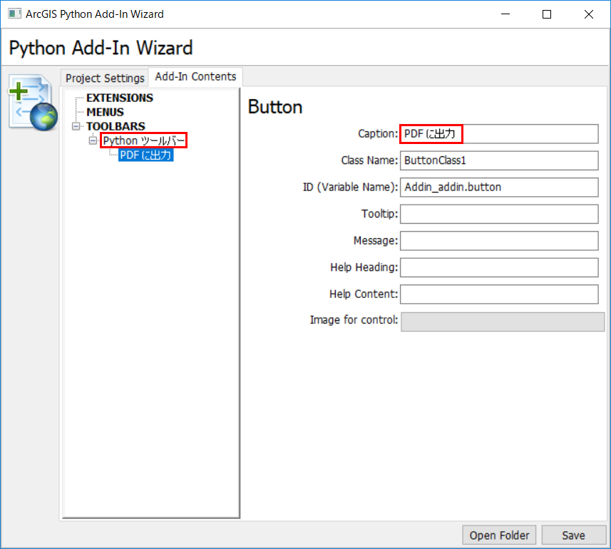Select MENUS in the tree
Screen dimensions: 611x549
[x=106, y=112]
